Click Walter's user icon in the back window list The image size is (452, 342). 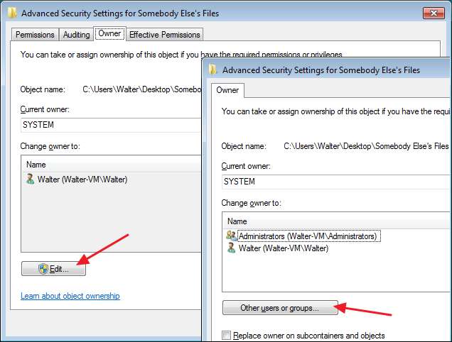pyautogui.click(x=30, y=180)
